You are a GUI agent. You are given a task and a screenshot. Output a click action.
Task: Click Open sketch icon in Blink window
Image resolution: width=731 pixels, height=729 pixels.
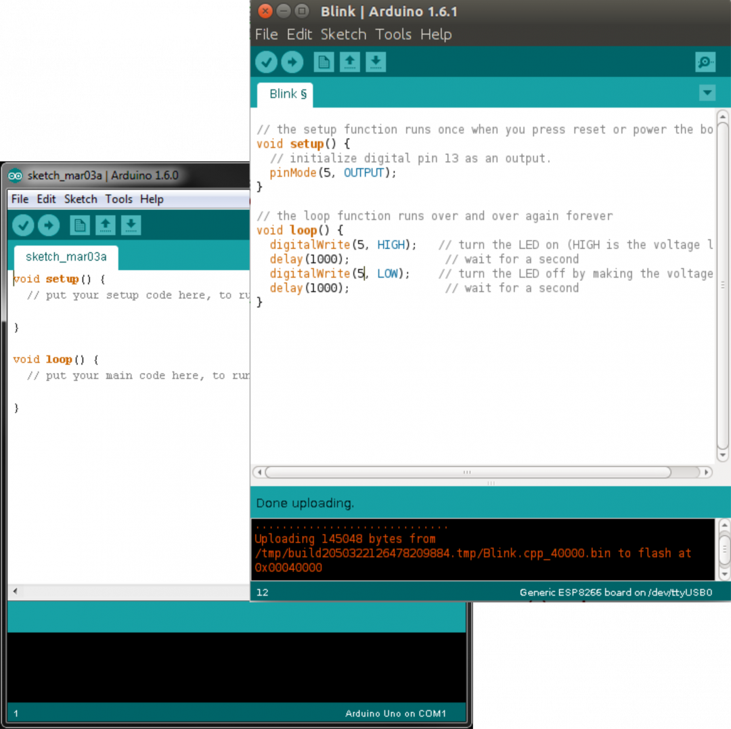(x=349, y=62)
